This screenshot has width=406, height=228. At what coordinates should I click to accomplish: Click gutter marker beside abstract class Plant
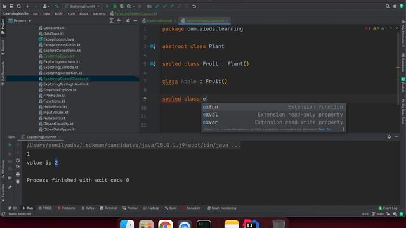(x=152, y=46)
